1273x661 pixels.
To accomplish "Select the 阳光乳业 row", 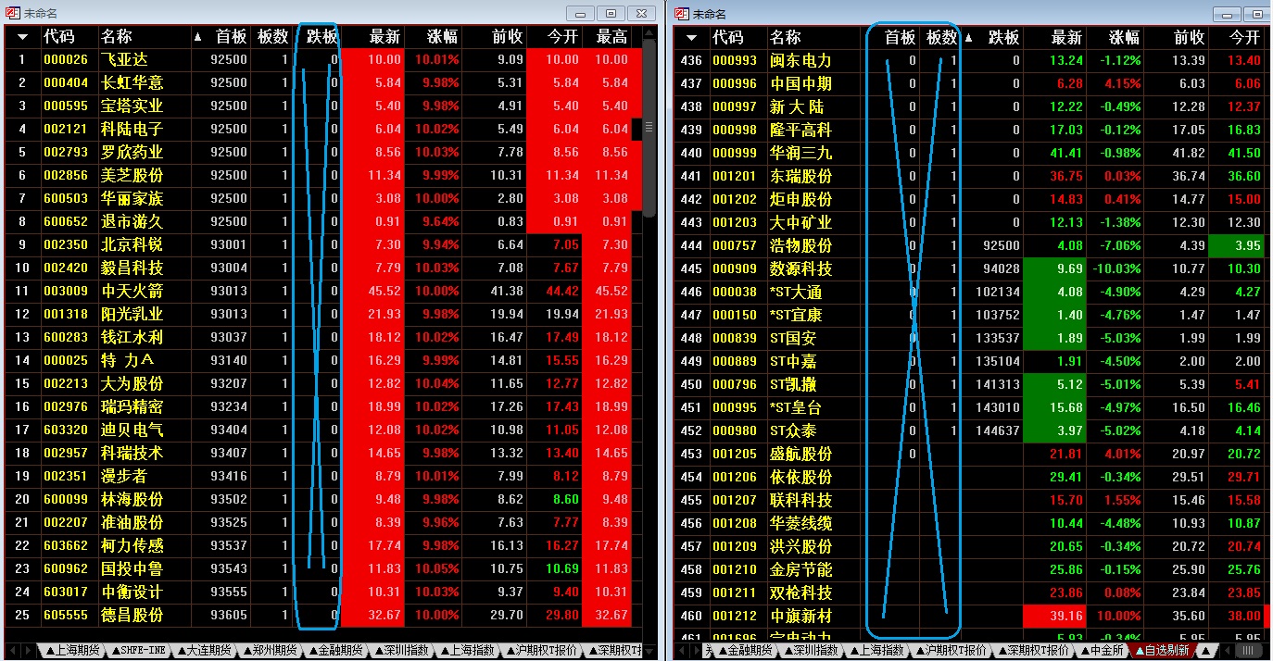I will pyautogui.click(x=323, y=315).
